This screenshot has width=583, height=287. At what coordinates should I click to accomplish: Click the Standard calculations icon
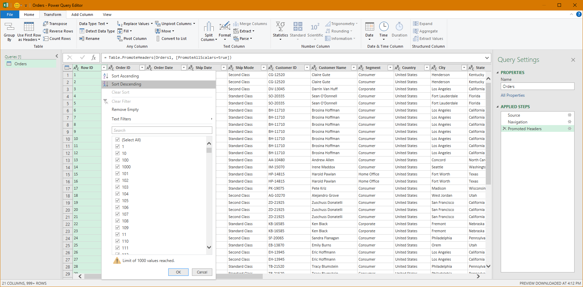pos(298,27)
